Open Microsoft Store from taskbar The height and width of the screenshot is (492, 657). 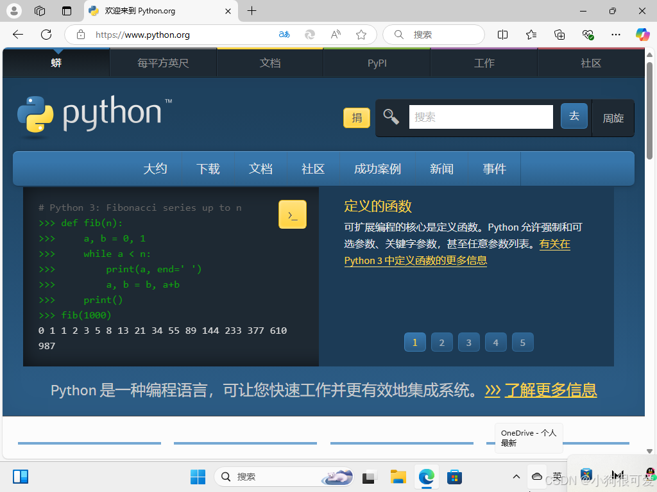(454, 477)
